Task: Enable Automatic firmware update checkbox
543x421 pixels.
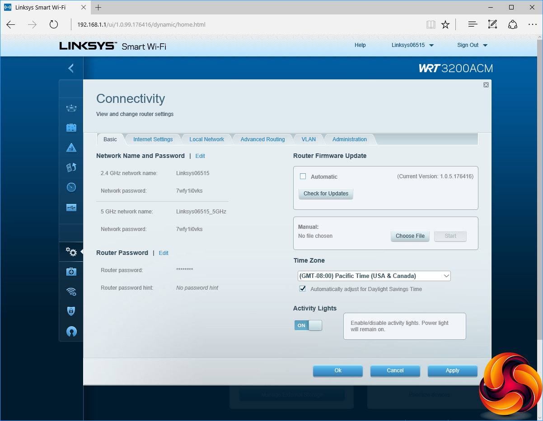Action: pyautogui.click(x=303, y=176)
